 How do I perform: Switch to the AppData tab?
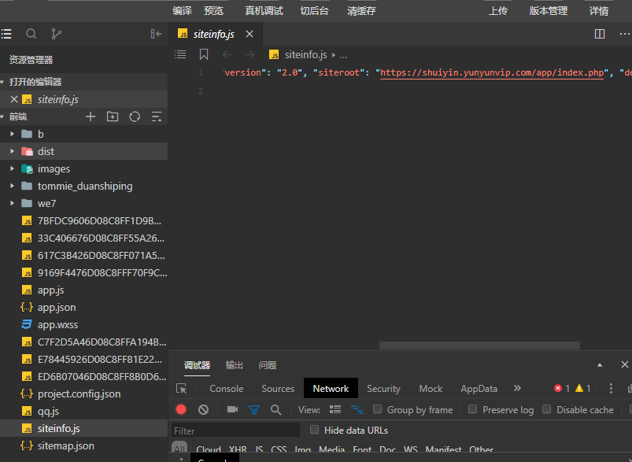tap(479, 389)
